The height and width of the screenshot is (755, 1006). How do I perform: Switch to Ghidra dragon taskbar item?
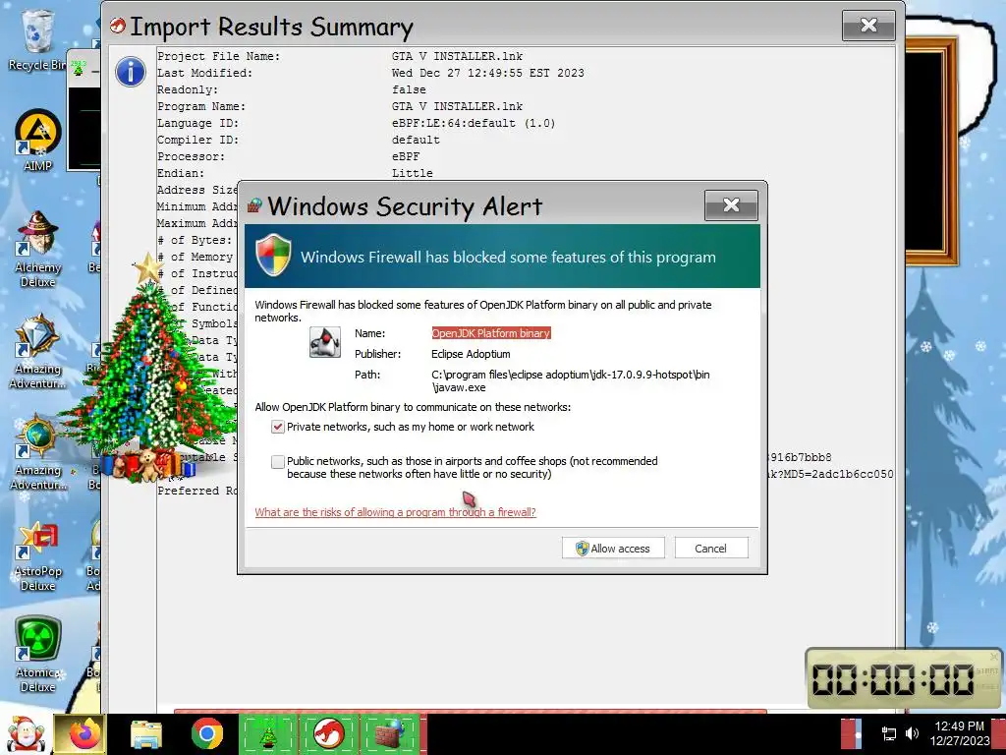[x=329, y=734]
